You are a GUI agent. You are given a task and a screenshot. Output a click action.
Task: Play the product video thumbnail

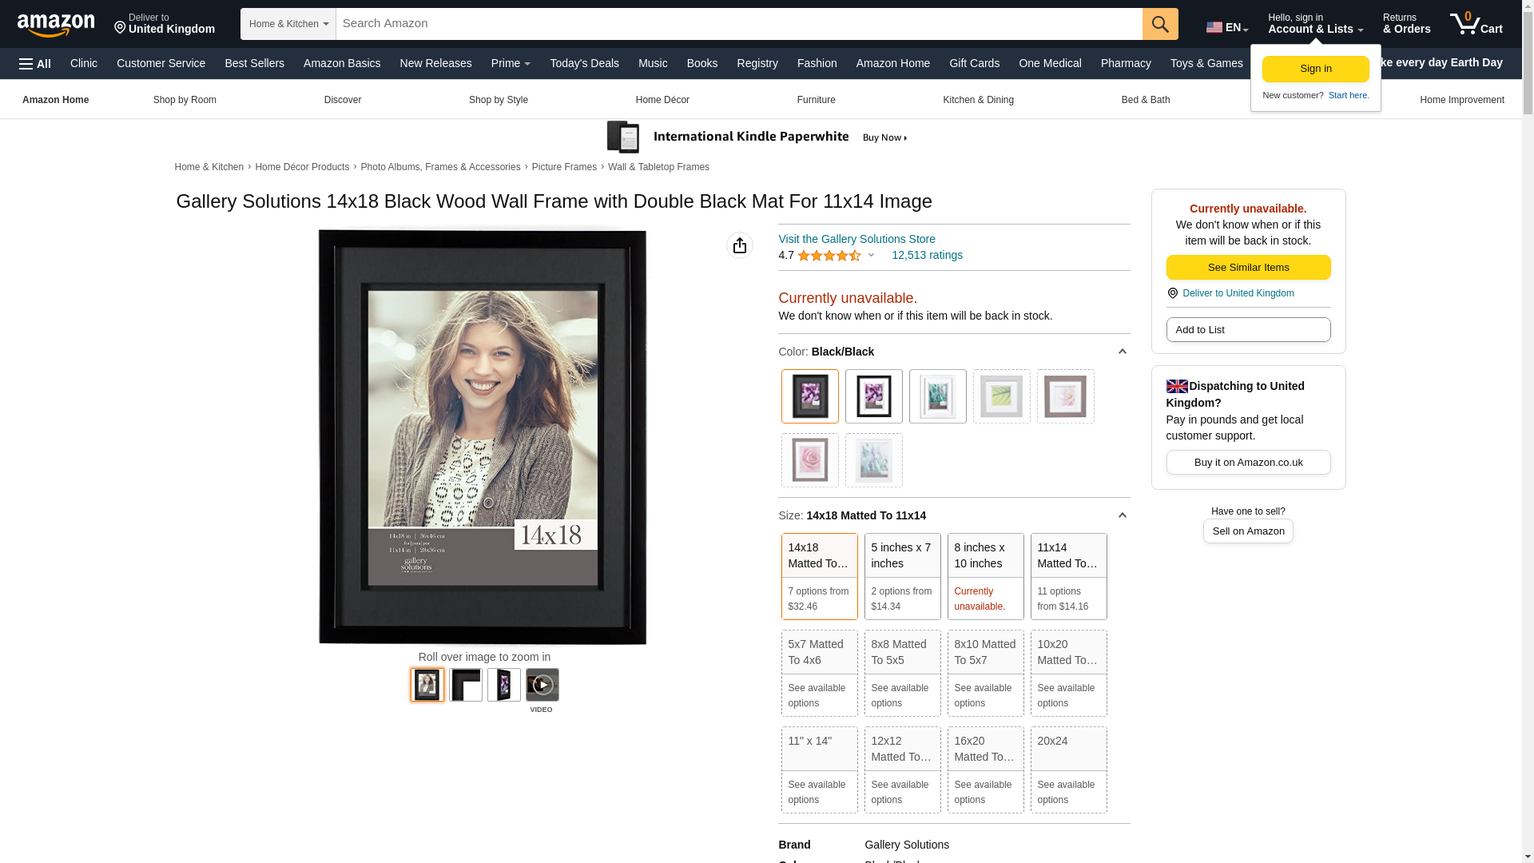pos(542,685)
